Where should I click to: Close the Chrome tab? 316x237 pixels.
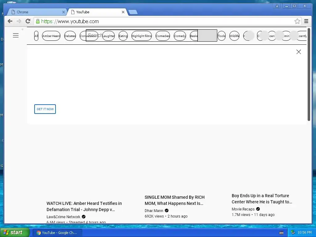point(64,12)
